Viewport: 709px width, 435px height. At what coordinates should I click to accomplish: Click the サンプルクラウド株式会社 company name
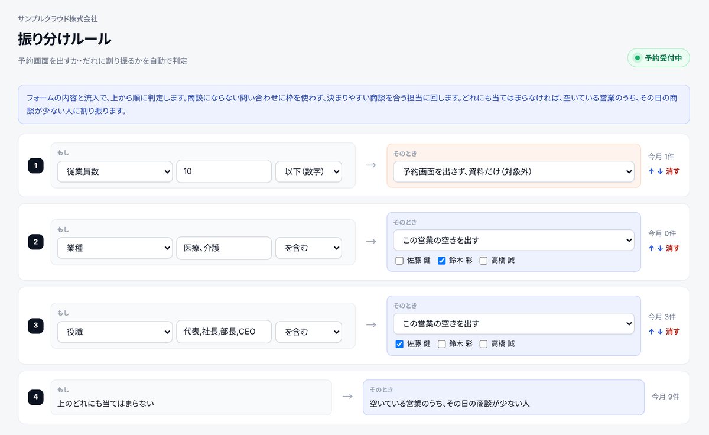[58, 19]
